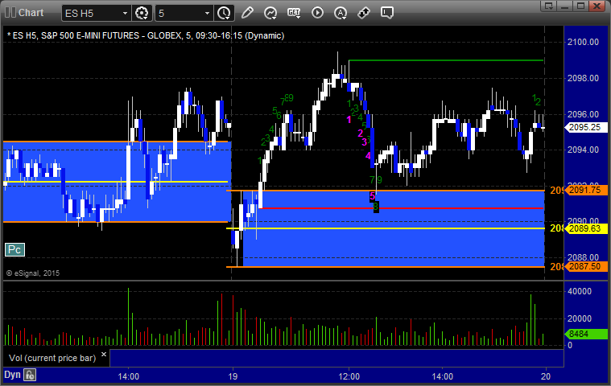Click the 12:00 time axis label
This screenshot has height=386, width=611.
(x=349, y=376)
